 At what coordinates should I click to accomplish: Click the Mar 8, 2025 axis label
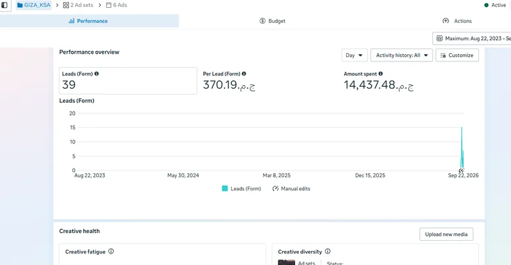tap(277, 176)
